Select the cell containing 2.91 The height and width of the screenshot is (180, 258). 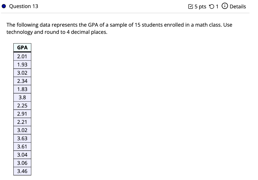click(22, 114)
